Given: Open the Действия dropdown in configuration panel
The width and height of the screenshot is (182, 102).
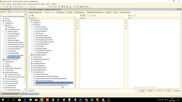Looking at the screenshot, I should tap(4, 12).
